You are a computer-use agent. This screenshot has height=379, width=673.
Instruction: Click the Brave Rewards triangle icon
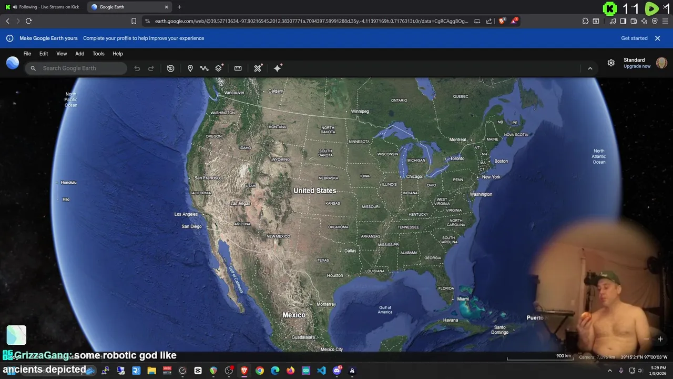pyautogui.click(x=515, y=21)
